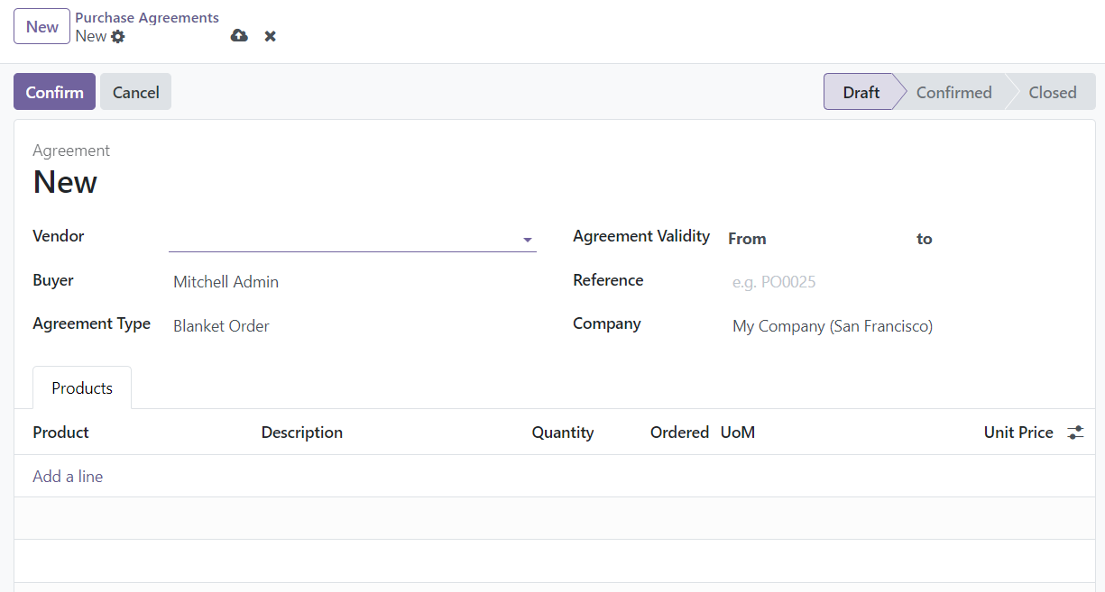The height and width of the screenshot is (592, 1105).
Task: Click the Reference label
Action: click(608, 280)
